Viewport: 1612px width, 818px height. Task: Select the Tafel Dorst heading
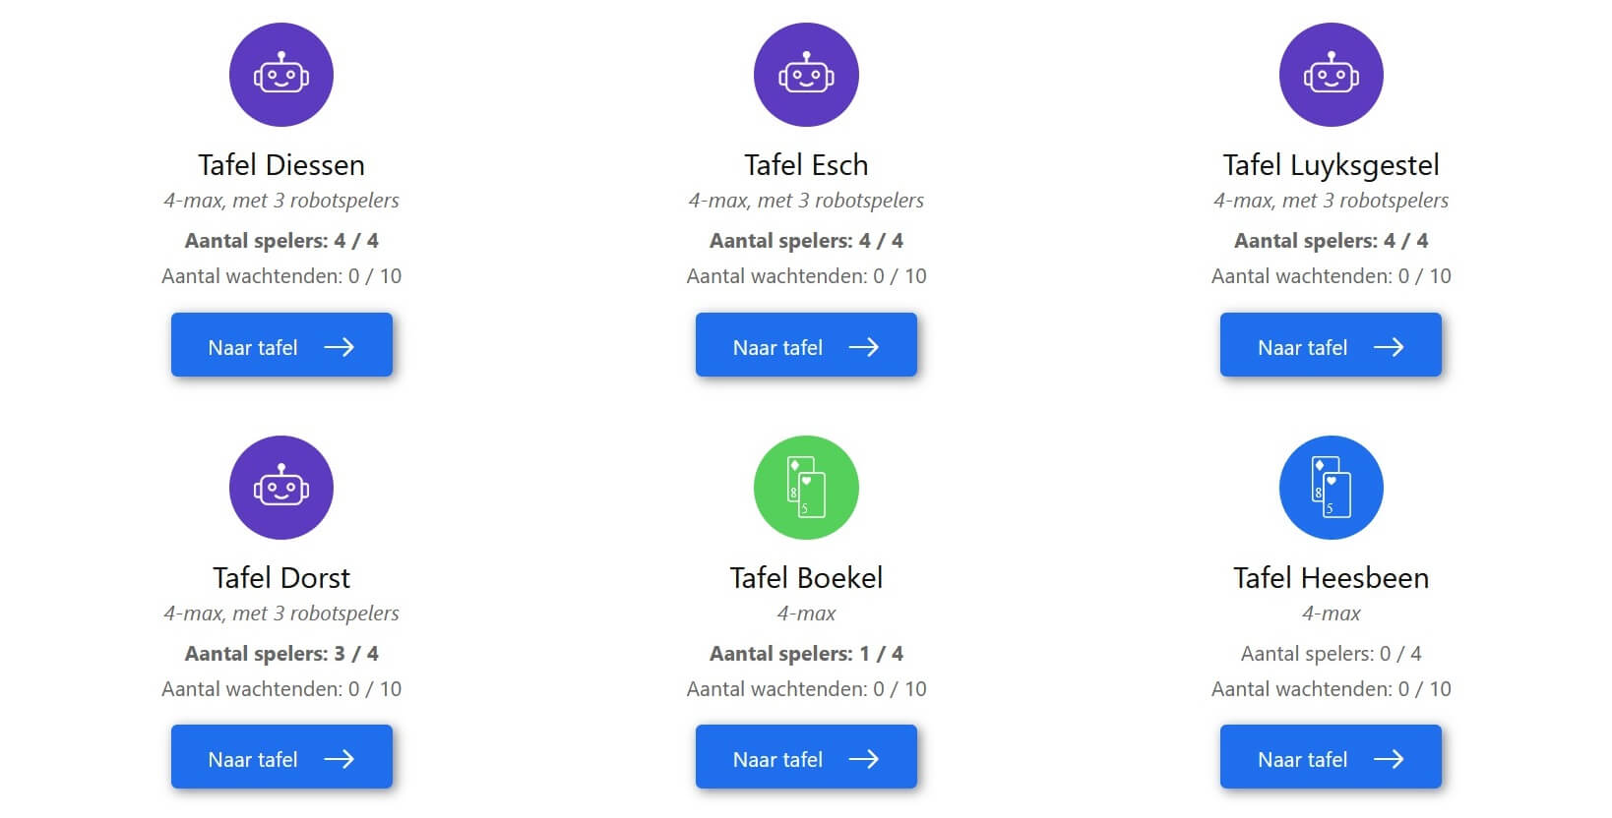pyautogui.click(x=281, y=578)
